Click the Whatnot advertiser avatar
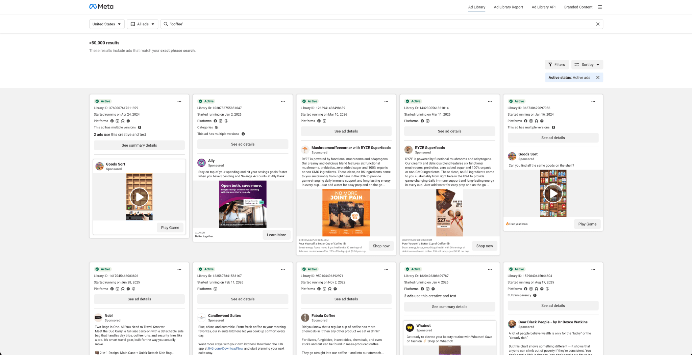The width and height of the screenshot is (692, 355). click(410, 328)
